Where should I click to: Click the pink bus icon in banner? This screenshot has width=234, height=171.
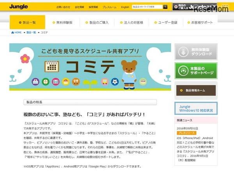coord(105,82)
